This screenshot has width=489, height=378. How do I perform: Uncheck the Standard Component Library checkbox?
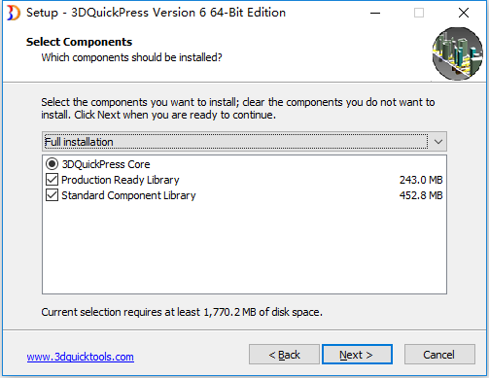pos(52,195)
